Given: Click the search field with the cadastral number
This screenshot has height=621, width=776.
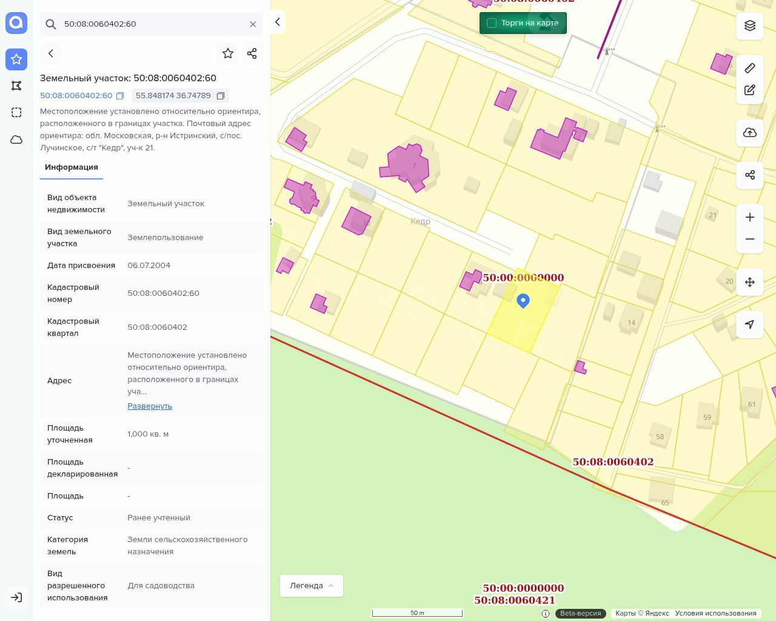Looking at the screenshot, I should (x=152, y=24).
